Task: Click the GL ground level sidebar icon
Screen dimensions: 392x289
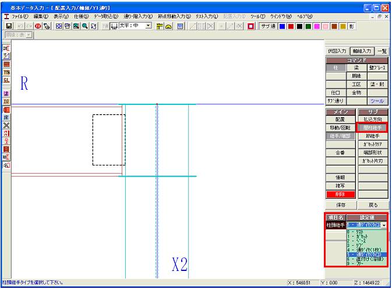Action: pos(6,80)
